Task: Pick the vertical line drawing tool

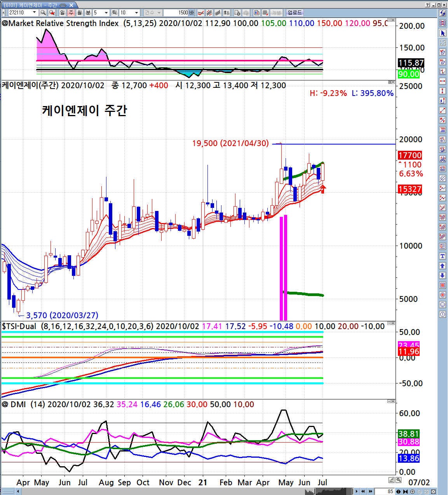Action: pyautogui.click(x=443, y=91)
